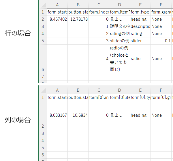Select row 5 header in bottom sheet
Screen dimensions: 173x161
click(x=43, y=148)
